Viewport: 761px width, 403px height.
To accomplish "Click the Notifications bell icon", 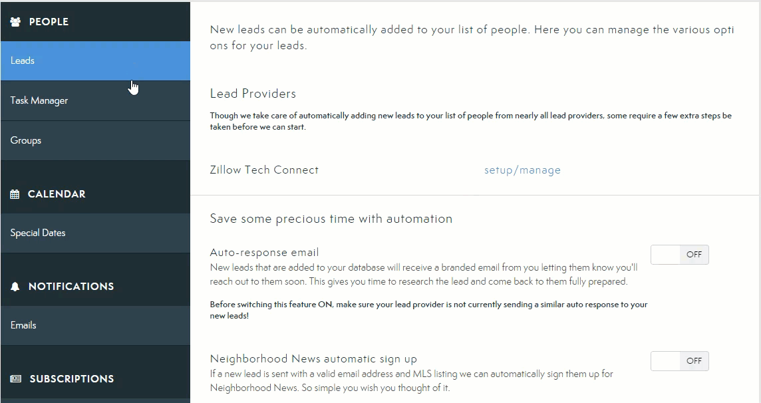I will (15, 287).
